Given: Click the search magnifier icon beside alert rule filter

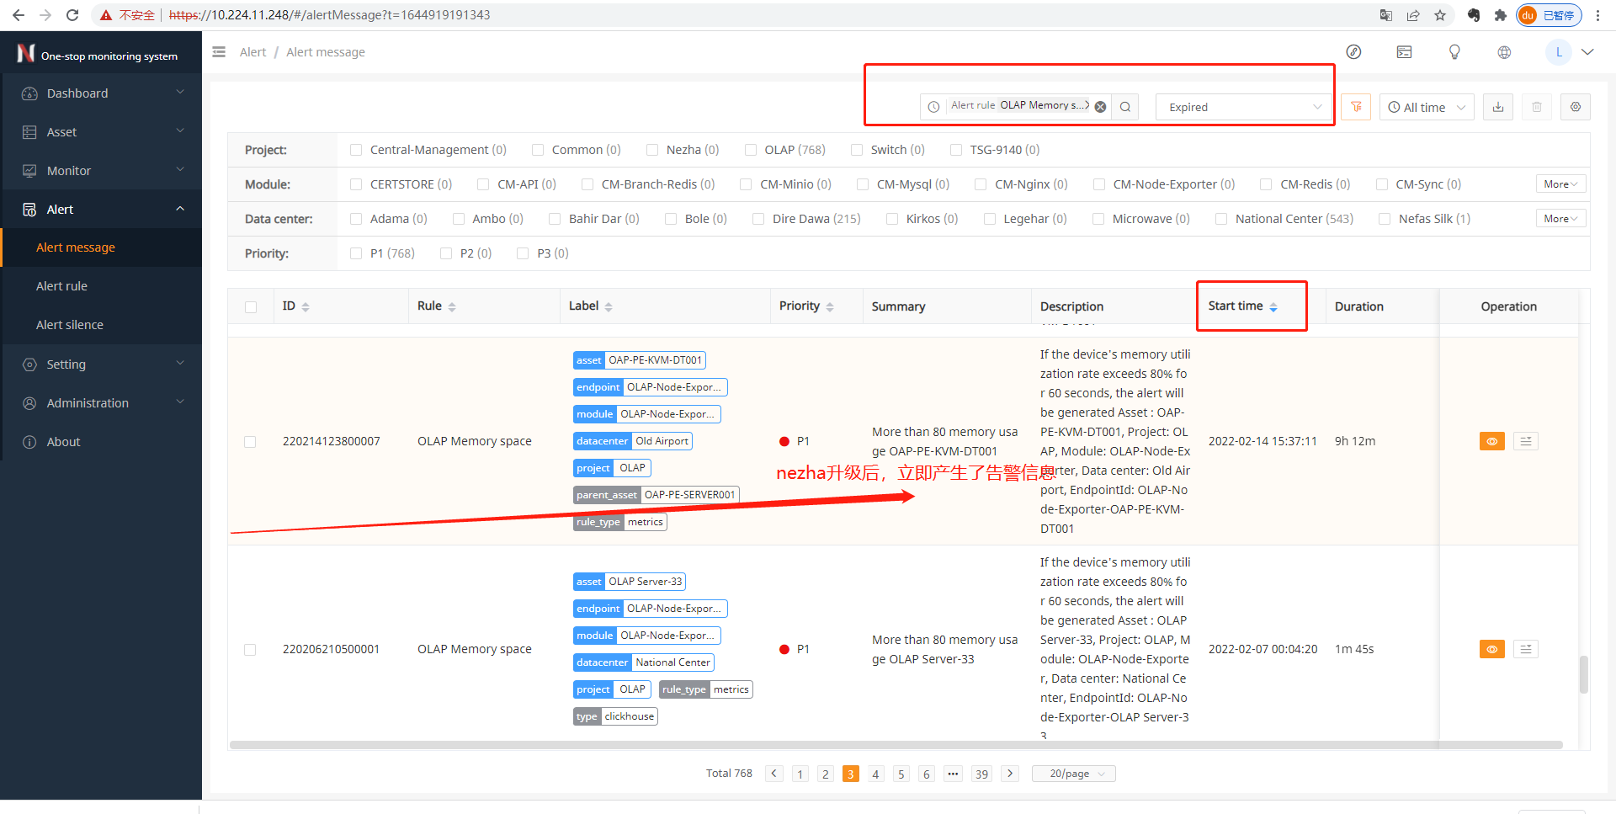Looking at the screenshot, I should (1125, 107).
